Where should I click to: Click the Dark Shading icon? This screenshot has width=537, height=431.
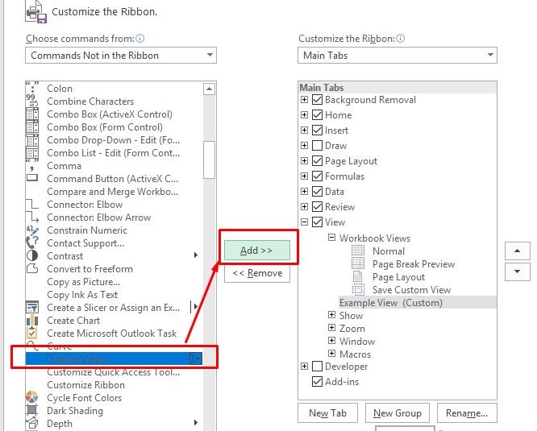coord(32,410)
